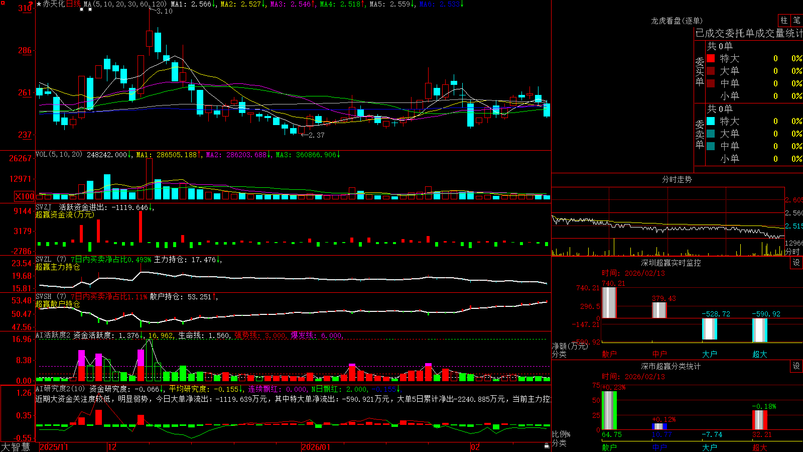Click the 深市超赢分类统计 panel title
This screenshot has width=803, height=452.
point(671,366)
